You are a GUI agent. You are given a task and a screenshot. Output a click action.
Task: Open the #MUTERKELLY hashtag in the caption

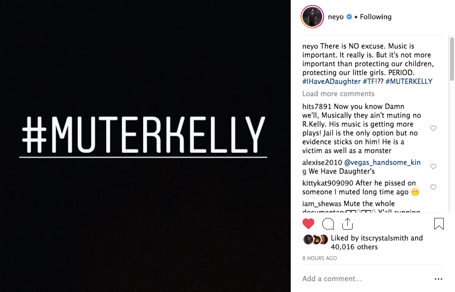point(409,81)
